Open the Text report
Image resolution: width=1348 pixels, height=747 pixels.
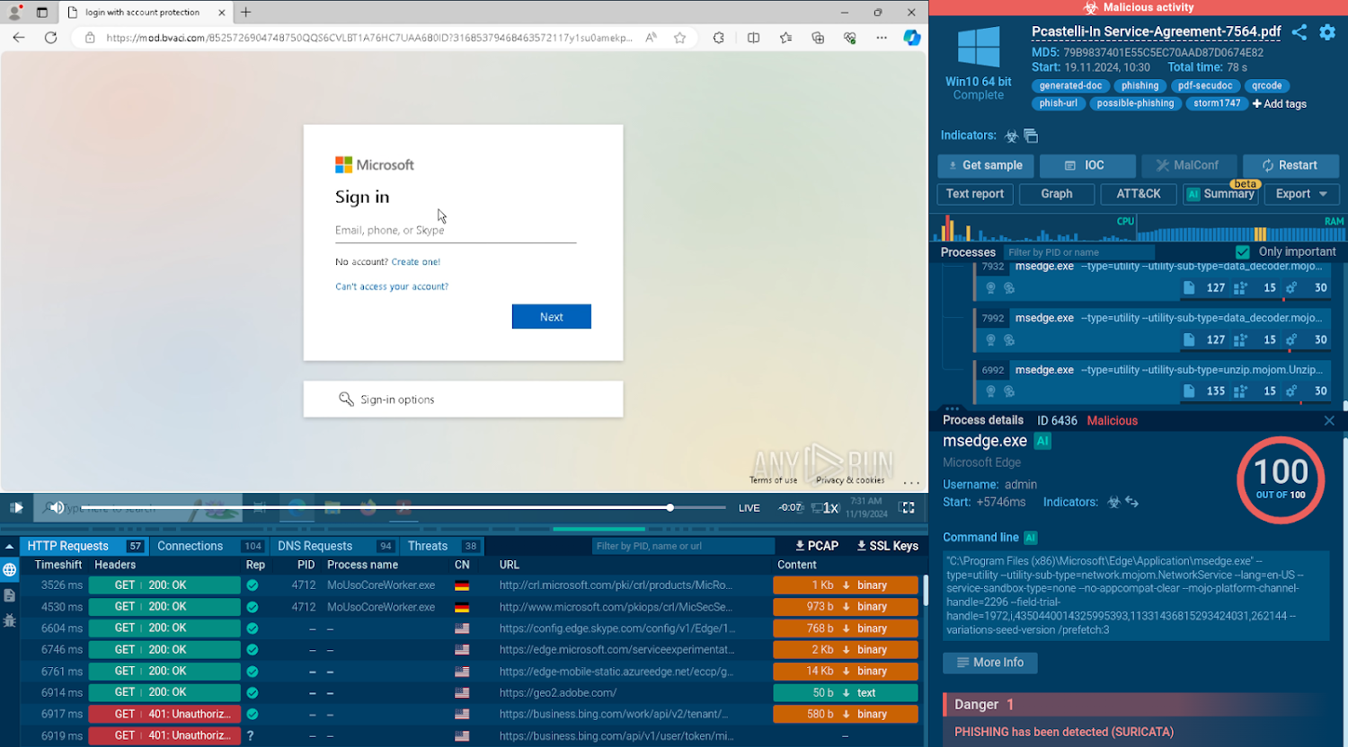[975, 194]
